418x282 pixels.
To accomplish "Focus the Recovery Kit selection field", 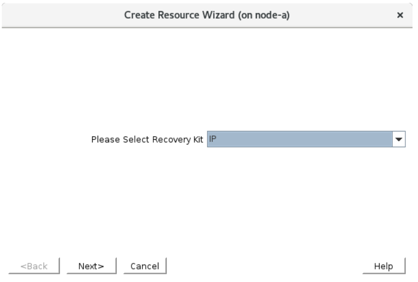I will click(300, 140).
